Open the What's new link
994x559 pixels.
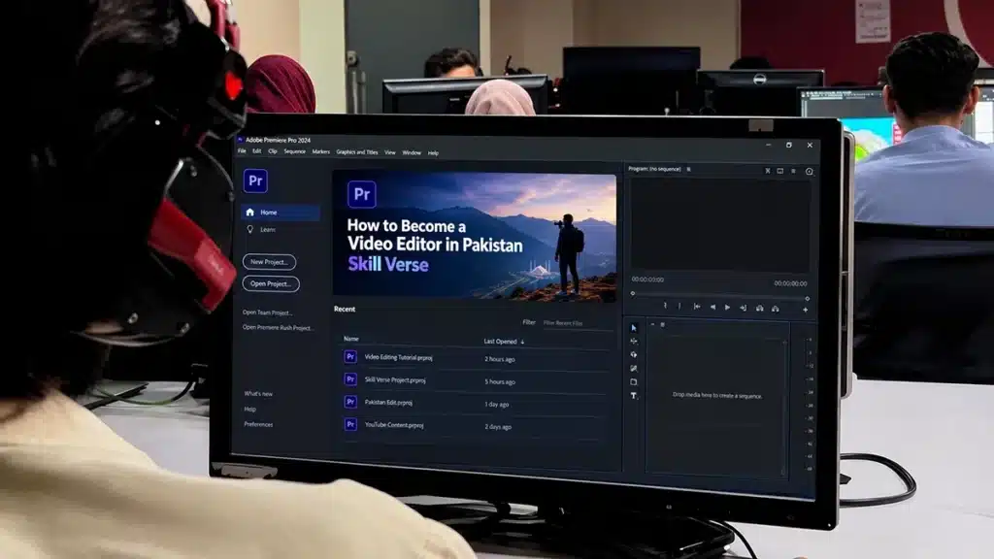point(258,394)
